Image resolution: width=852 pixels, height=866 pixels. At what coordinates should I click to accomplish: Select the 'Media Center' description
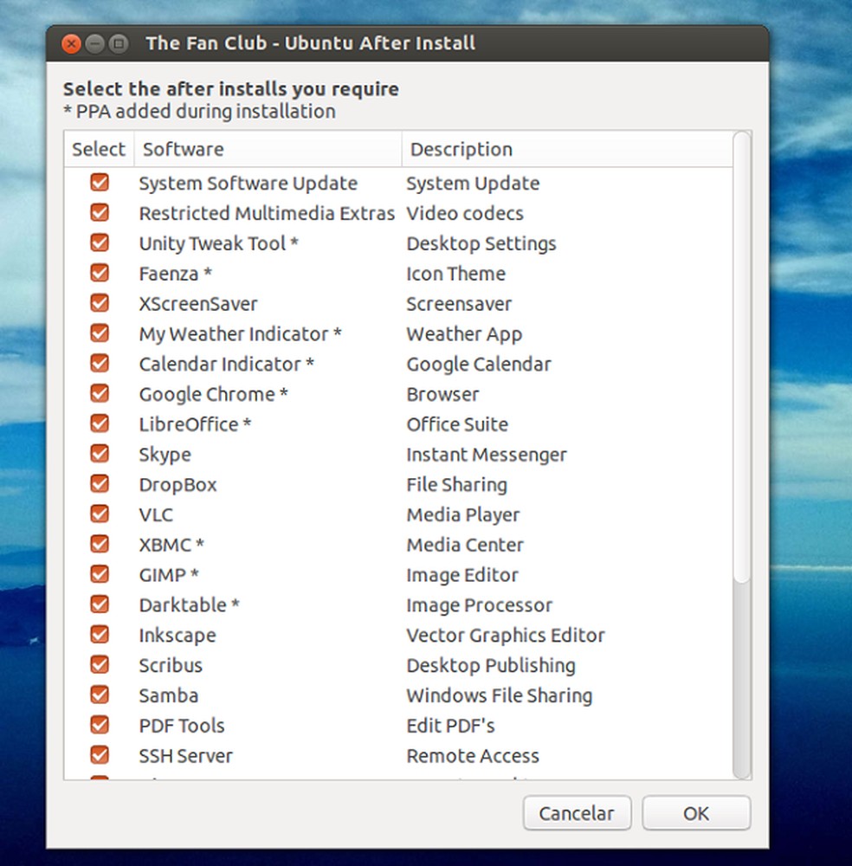pyautogui.click(x=465, y=545)
